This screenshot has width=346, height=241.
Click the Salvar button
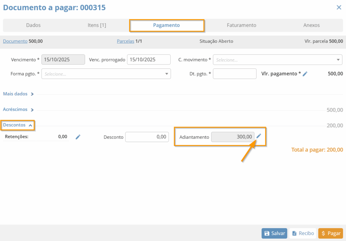(x=274, y=233)
